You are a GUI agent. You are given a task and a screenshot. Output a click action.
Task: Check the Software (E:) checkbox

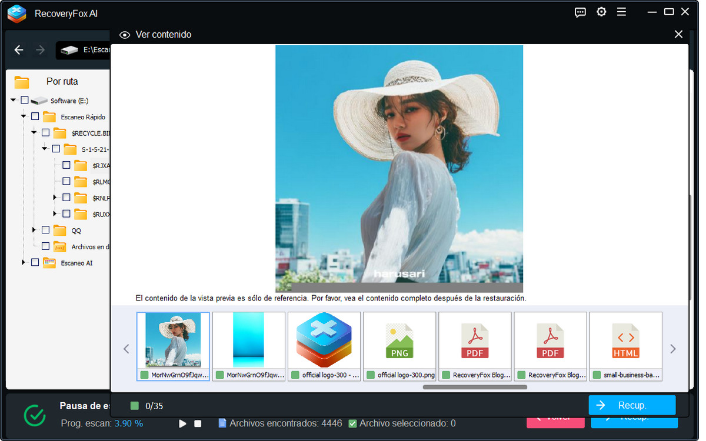tap(25, 100)
